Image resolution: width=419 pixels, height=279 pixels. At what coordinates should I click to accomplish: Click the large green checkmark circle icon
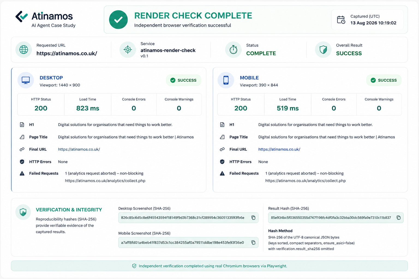click(118, 20)
